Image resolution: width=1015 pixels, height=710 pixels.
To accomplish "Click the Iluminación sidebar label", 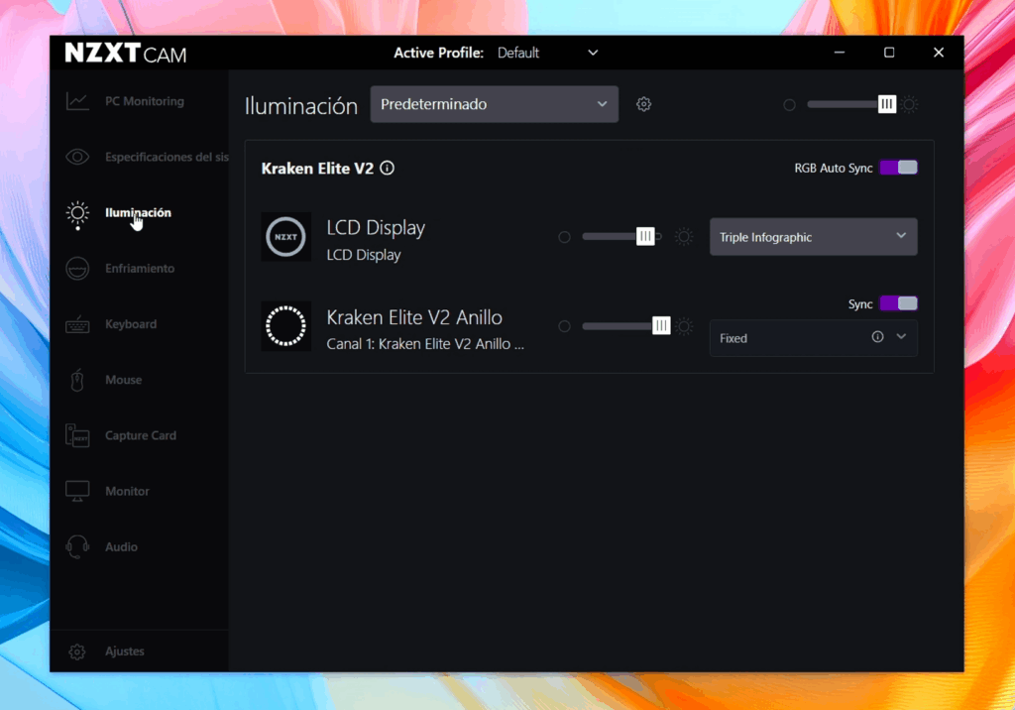I will 138,212.
